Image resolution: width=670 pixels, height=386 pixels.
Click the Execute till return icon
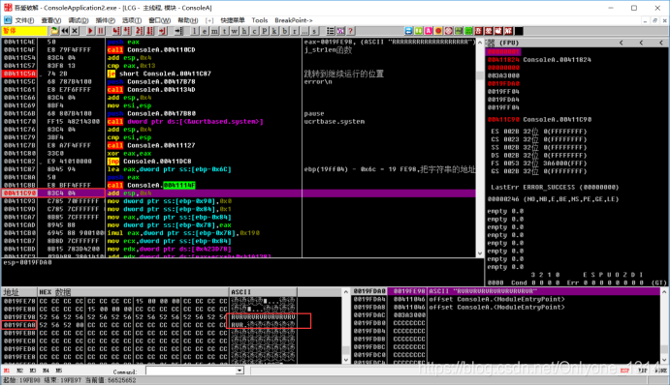(162, 31)
